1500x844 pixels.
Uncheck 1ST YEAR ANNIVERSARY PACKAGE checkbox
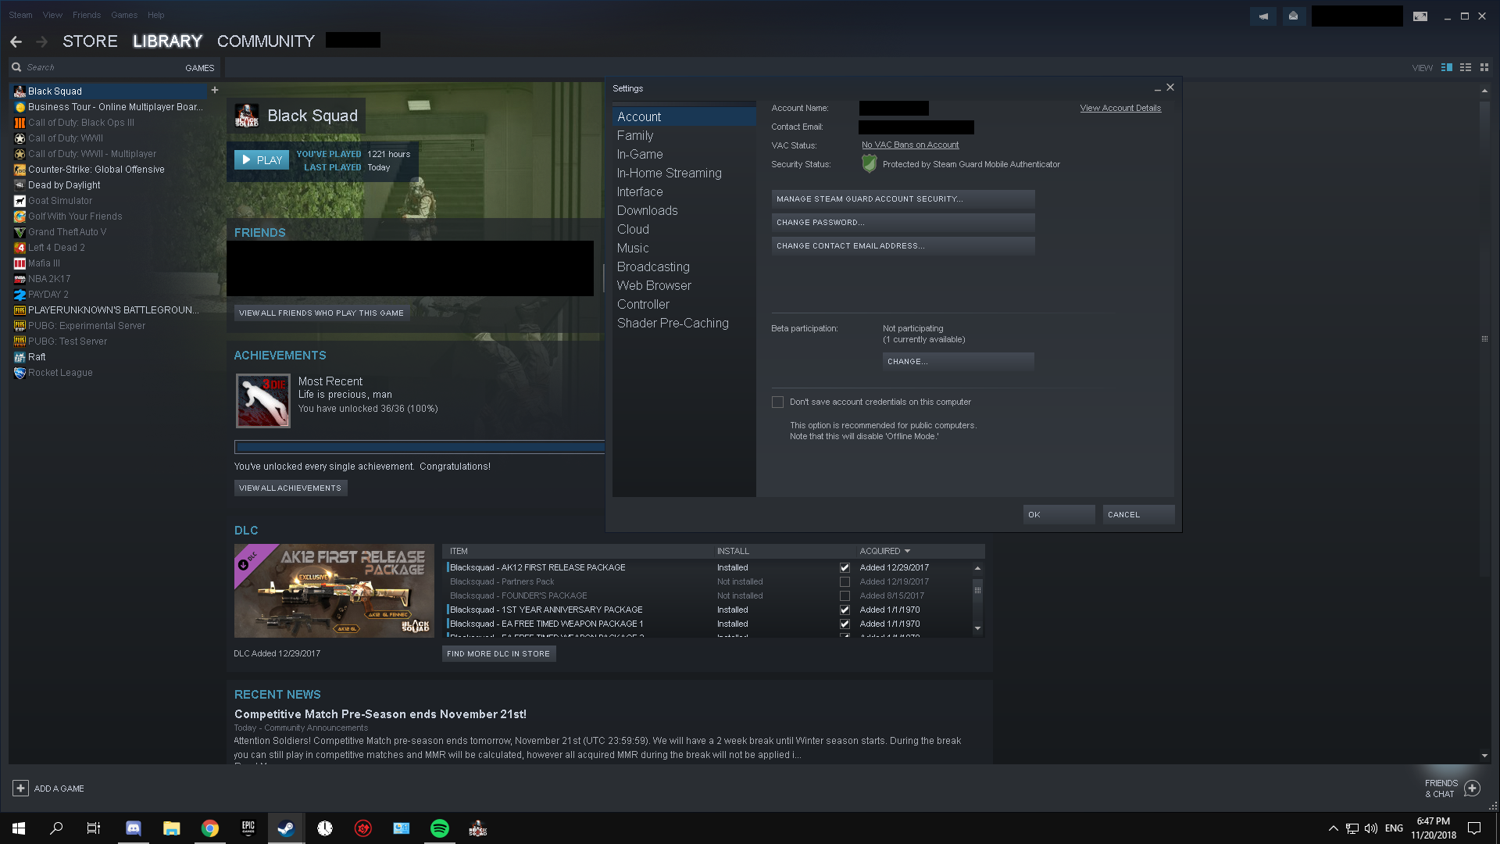[x=845, y=610]
